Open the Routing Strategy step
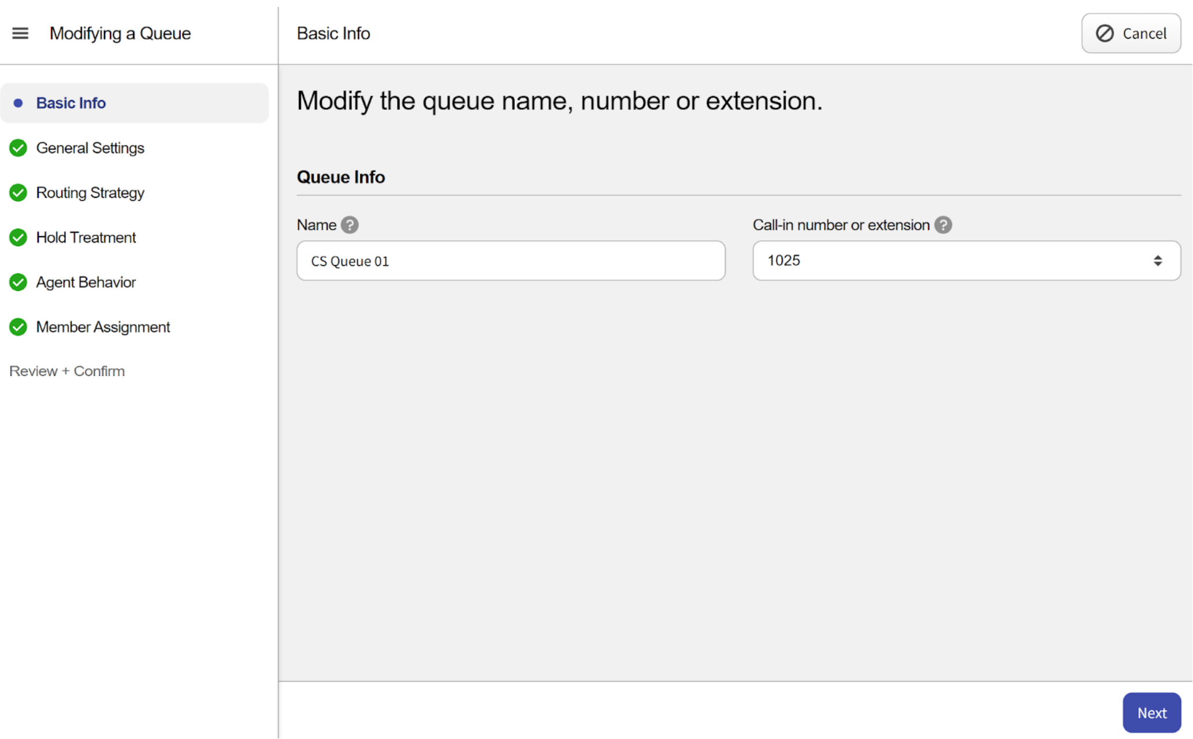 pyautogui.click(x=90, y=193)
